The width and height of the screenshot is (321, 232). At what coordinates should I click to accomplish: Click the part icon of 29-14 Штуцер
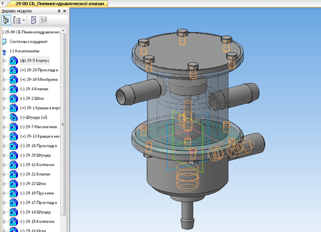point(14,212)
